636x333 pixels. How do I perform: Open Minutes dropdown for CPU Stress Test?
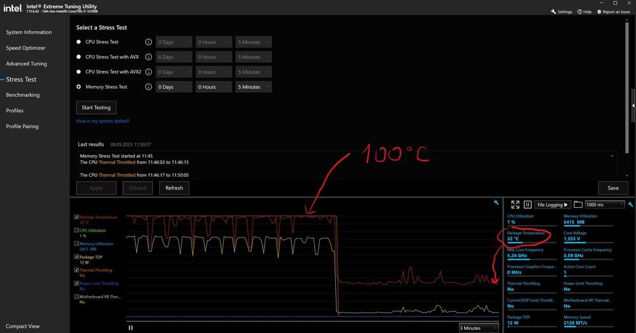(254, 42)
